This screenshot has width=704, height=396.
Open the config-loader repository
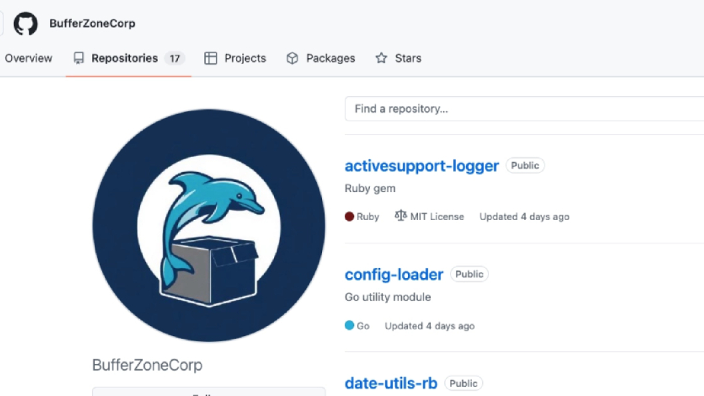click(x=394, y=274)
